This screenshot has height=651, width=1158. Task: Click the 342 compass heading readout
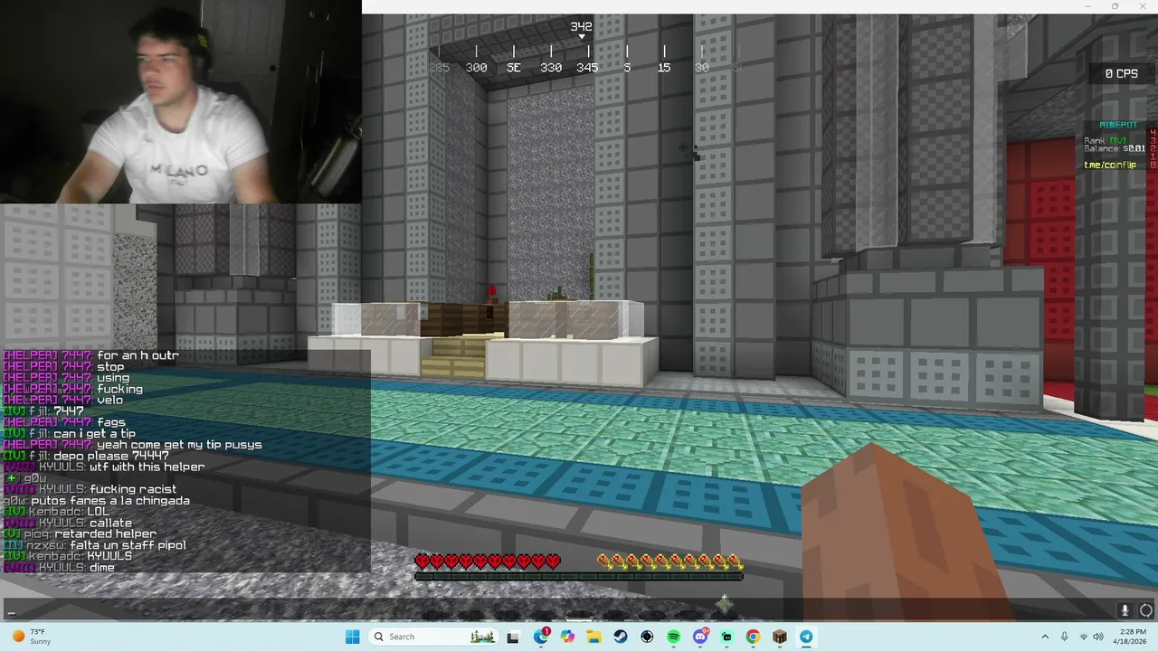click(x=581, y=26)
